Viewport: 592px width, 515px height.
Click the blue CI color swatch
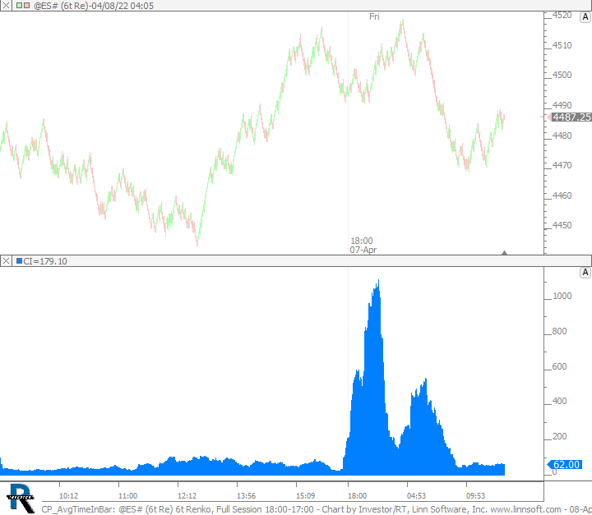[x=19, y=260]
